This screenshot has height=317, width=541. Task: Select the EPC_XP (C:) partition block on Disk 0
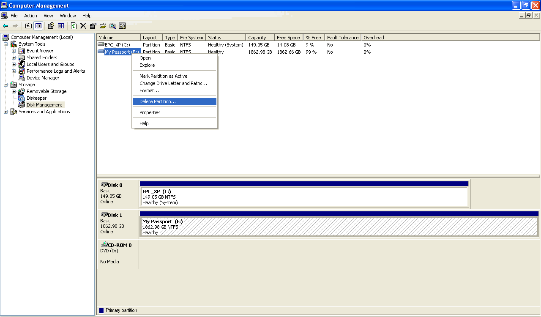coord(304,197)
